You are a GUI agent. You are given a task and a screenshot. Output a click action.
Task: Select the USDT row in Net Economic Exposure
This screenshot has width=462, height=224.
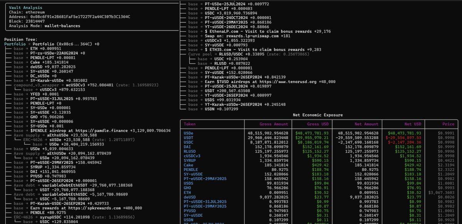pyautogui.click(x=188, y=138)
